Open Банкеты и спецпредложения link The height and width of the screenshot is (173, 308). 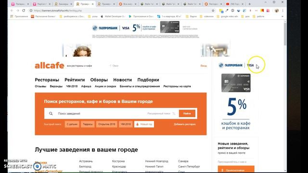click(140, 86)
